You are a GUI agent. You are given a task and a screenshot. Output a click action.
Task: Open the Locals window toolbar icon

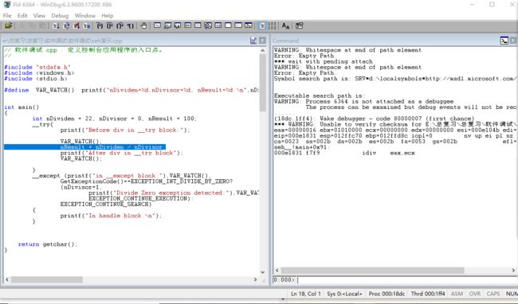tap(178, 25)
